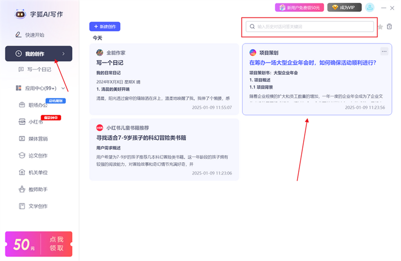Screen dimensions: 401x261
Task: Click the 项目策划 label on card
Action: tap(269, 53)
